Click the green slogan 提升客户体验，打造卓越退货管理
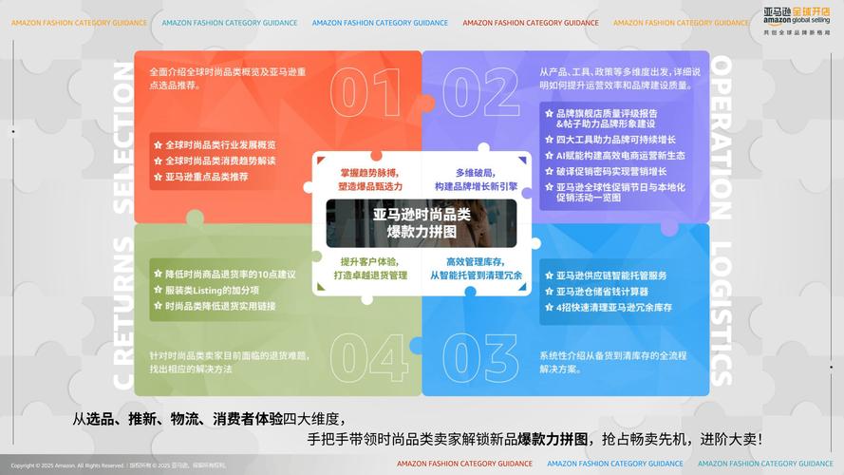844x475 pixels. coord(370,268)
